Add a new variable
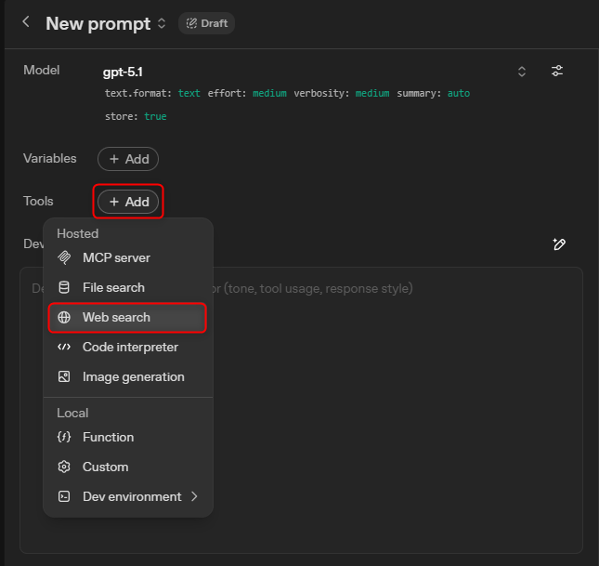Viewport: 599px width, 566px height. click(128, 159)
